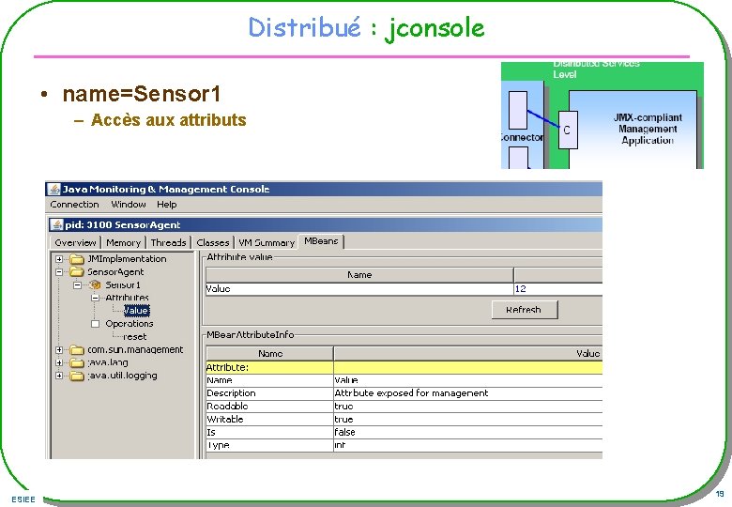Select the reset operation in the tree
The image size is (732, 507).
coord(135,337)
